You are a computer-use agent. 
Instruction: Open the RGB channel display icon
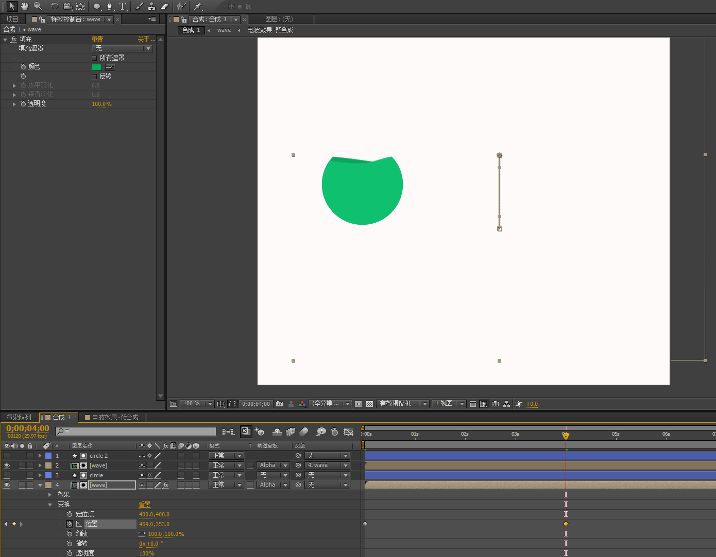click(x=302, y=404)
